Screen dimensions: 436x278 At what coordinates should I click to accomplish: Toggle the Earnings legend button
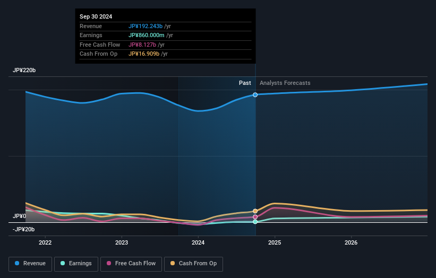pos(76,264)
